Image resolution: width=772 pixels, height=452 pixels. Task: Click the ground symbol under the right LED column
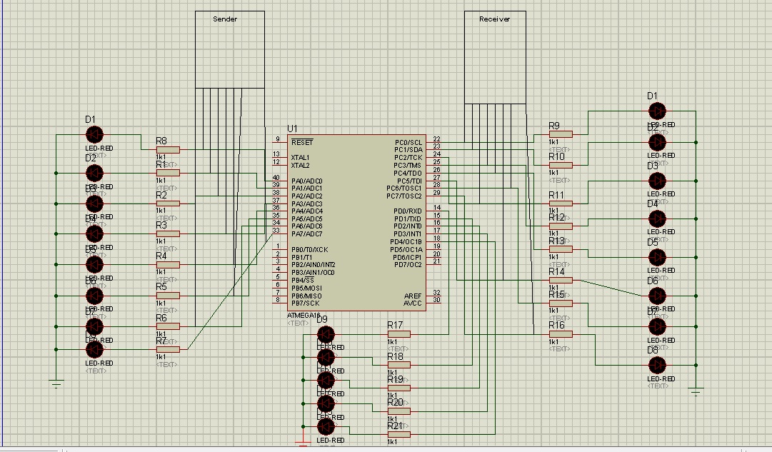(696, 392)
